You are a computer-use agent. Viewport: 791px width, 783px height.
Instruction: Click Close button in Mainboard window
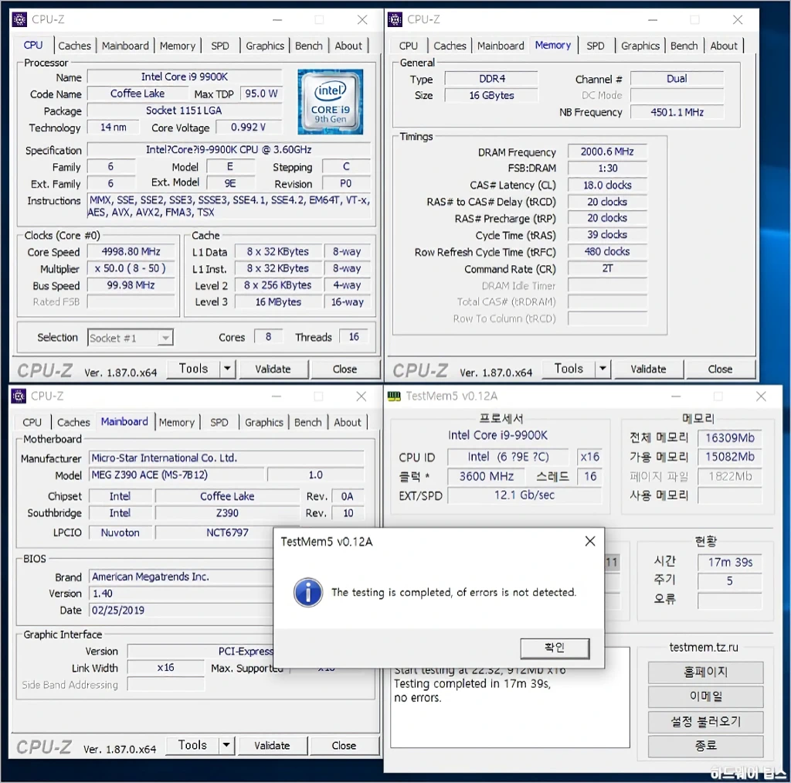coord(344,745)
